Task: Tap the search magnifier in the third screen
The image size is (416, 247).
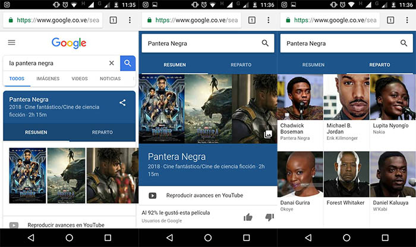Action: pos(404,43)
